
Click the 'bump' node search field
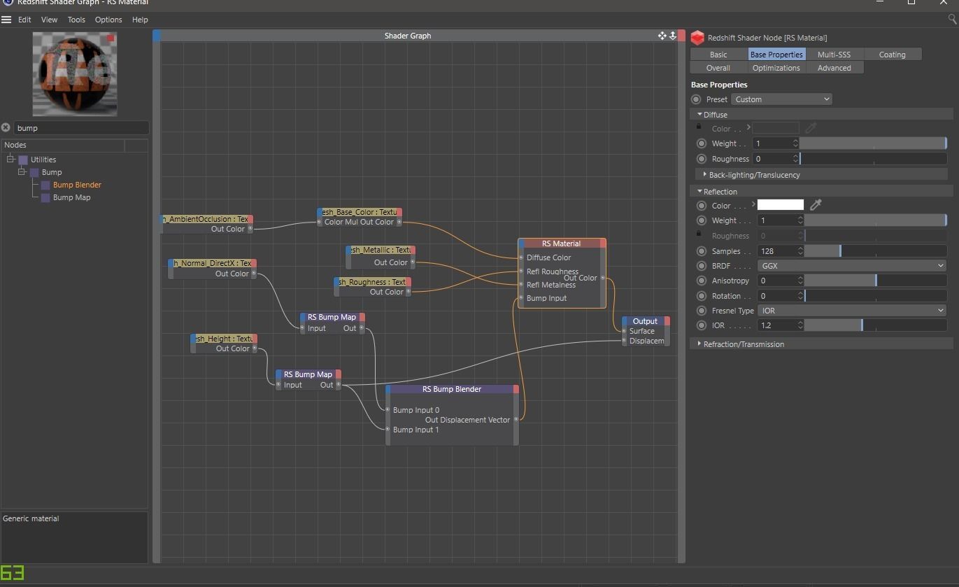[81, 128]
